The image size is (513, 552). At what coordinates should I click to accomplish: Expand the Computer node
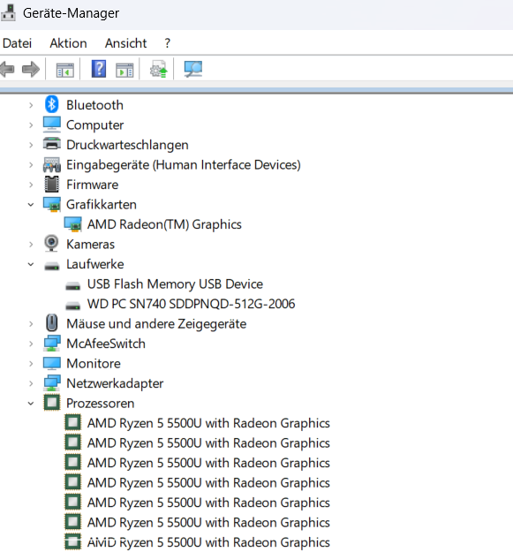click(31, 125)
